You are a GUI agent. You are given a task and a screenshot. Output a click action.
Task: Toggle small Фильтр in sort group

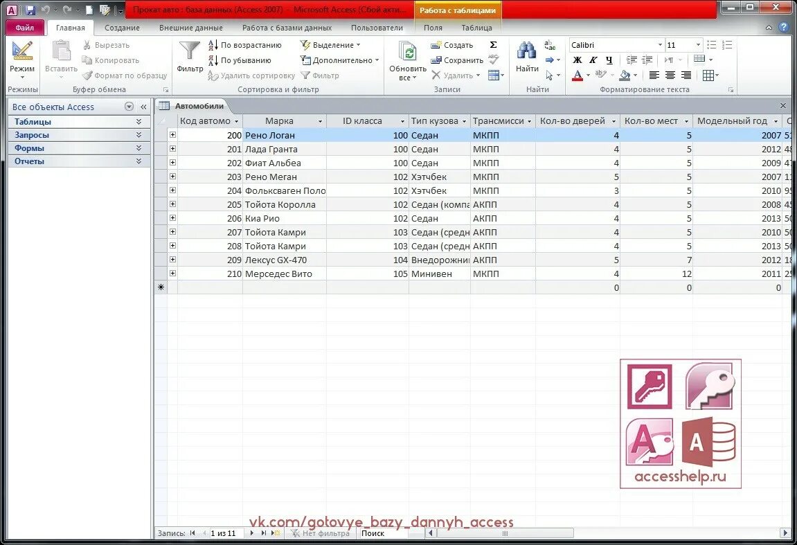[320, 75]
